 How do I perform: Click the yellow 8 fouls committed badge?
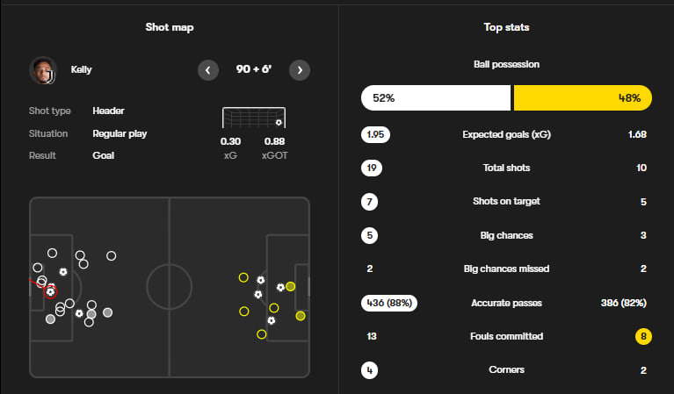coord(642,336)
